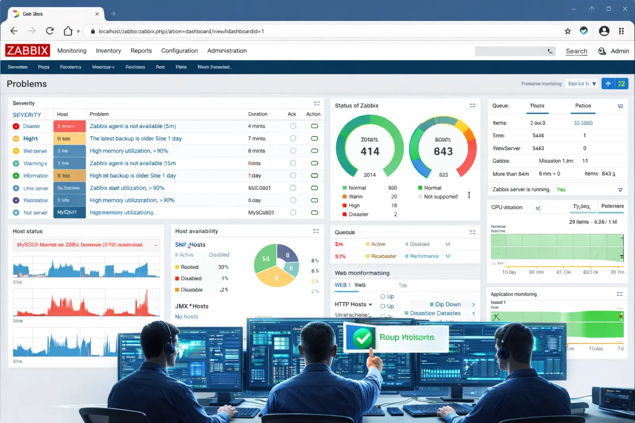This screenshot has height=423, width=635.
Task: Open the Status of Zabbix widget menu icon
Action: tap(472, 105)
